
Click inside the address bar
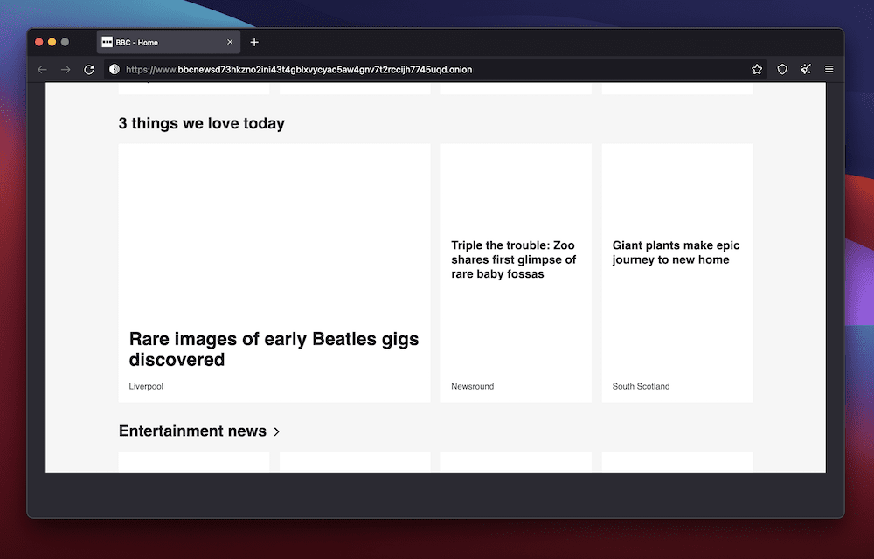pyautogui.click(x=350, y=70)
